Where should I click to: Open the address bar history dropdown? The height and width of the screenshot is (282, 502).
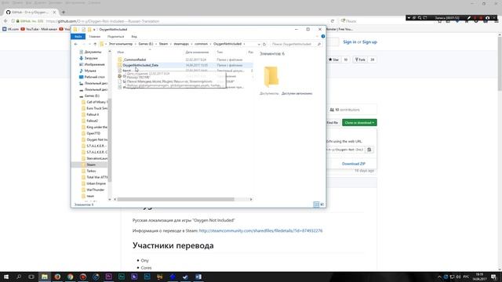pyautogui.click(x=259, y=44)
